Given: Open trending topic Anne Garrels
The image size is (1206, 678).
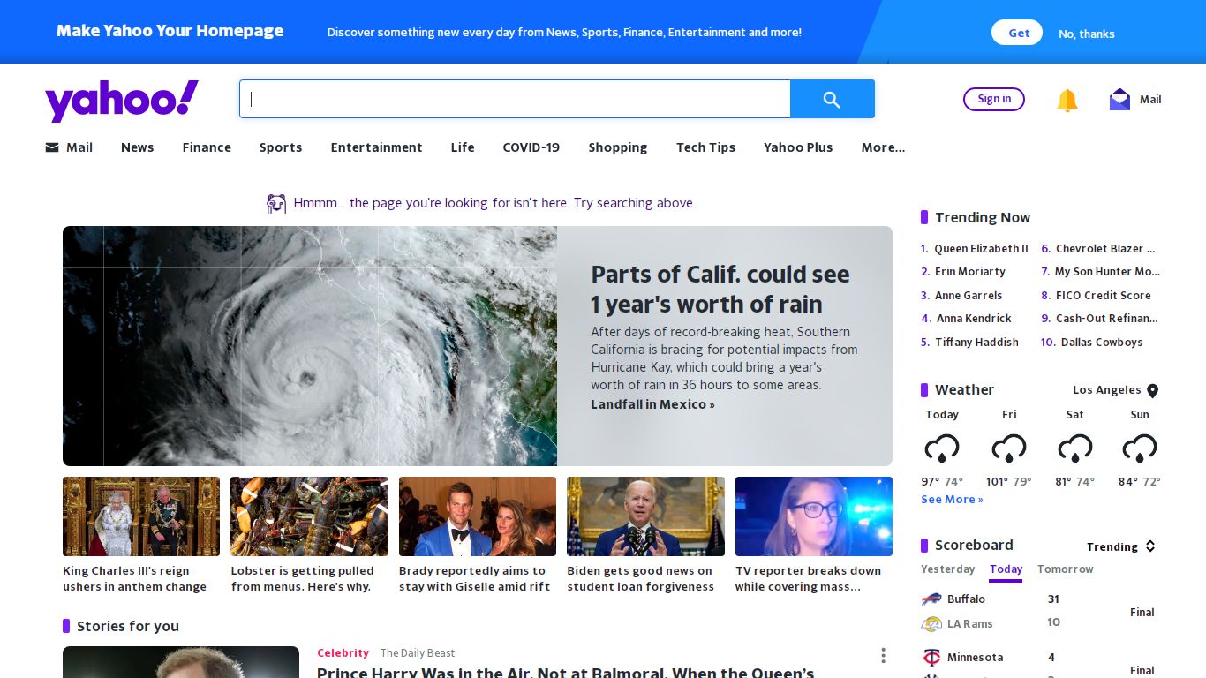Looking at the screenshot, I should (969, 296).
